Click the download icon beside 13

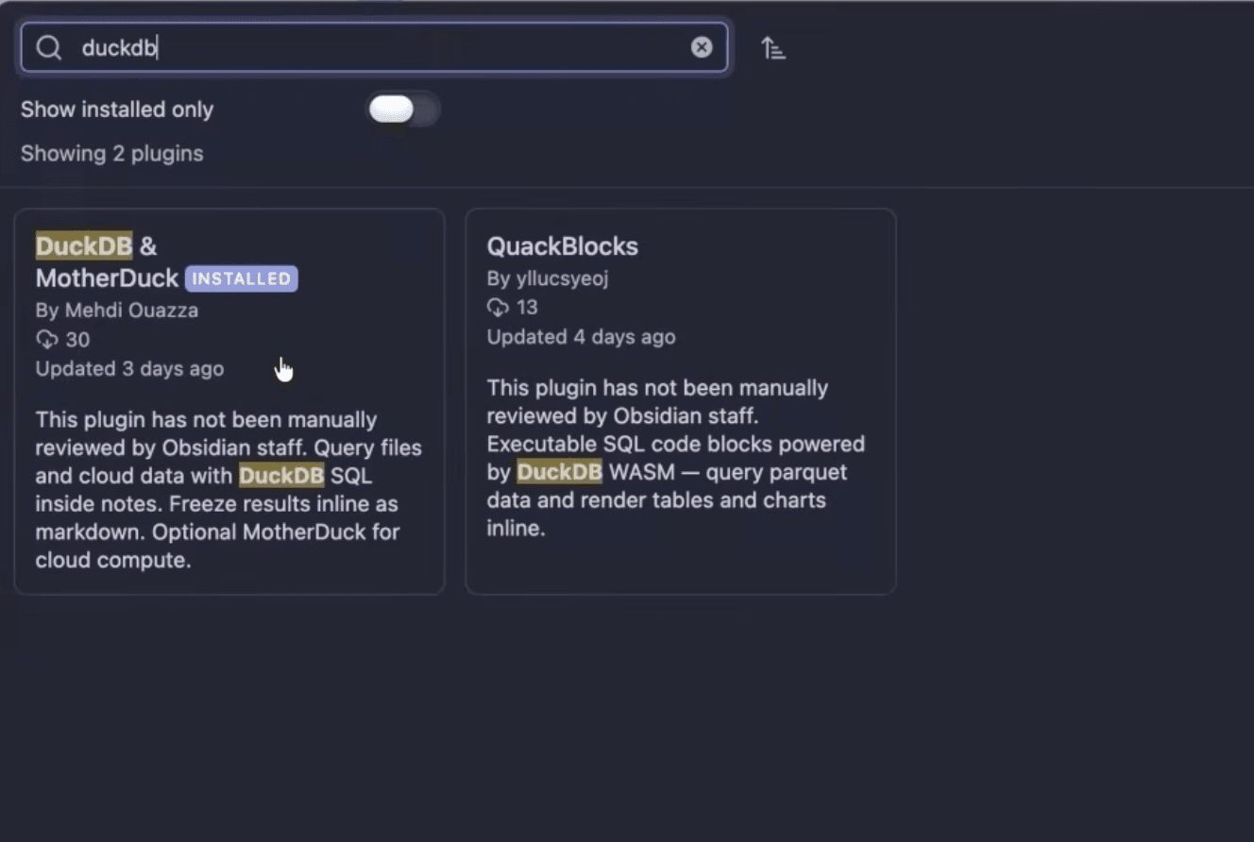pos(498,307)
